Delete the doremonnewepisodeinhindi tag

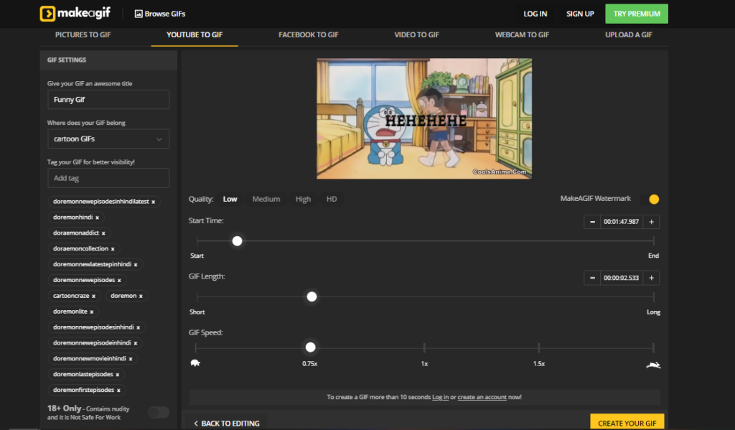(x=136, y=343)
